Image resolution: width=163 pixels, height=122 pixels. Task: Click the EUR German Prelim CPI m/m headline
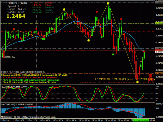tap(28, 82)
